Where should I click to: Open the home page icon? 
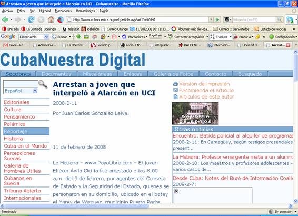[51, 19]
